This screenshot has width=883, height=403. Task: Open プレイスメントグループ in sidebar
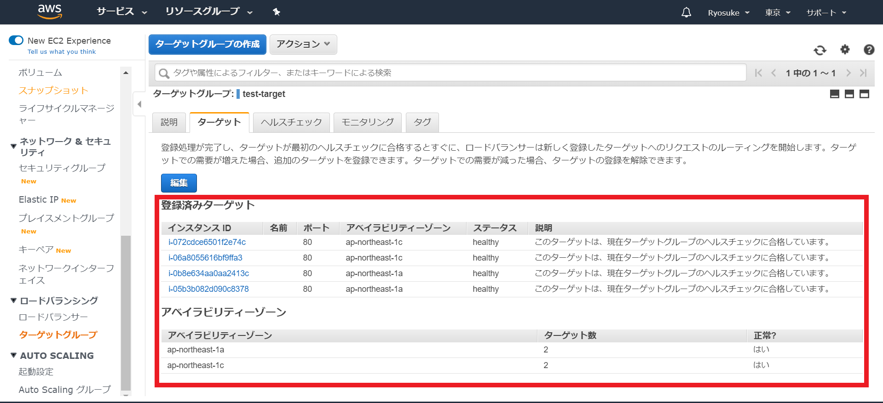coord(66,218)
